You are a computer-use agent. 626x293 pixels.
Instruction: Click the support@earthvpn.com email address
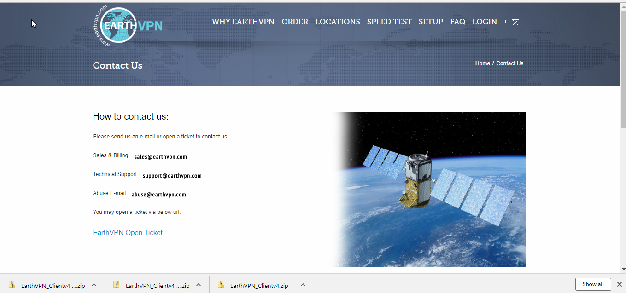pyautogui.click(x=172, y=176)
